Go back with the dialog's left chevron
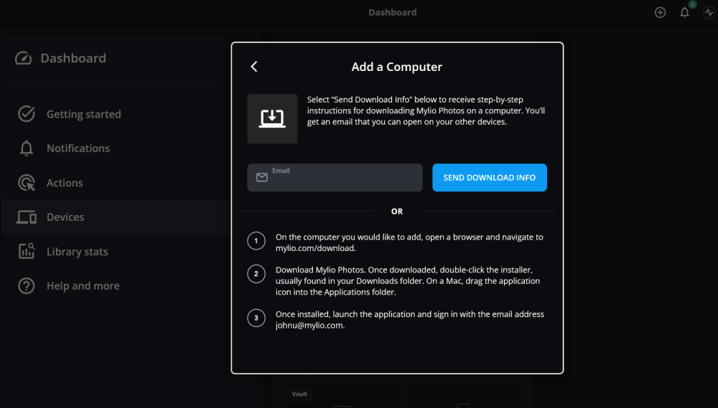Image resolution: width=718 pixels, height=408 pixels. click(254, 67)
